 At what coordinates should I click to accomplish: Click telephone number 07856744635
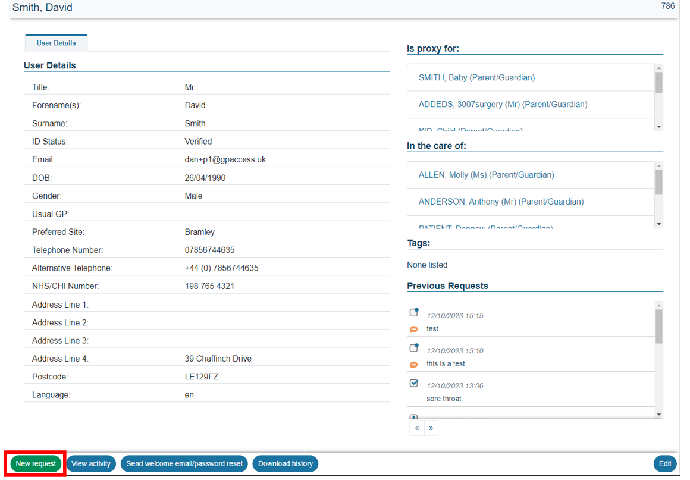pos(209,250)
